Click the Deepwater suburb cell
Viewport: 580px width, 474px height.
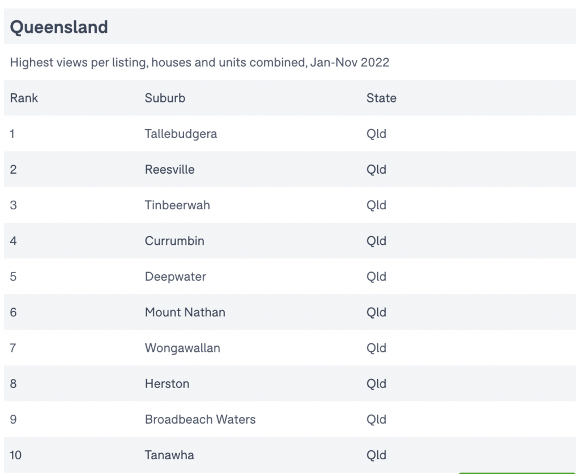176,277
